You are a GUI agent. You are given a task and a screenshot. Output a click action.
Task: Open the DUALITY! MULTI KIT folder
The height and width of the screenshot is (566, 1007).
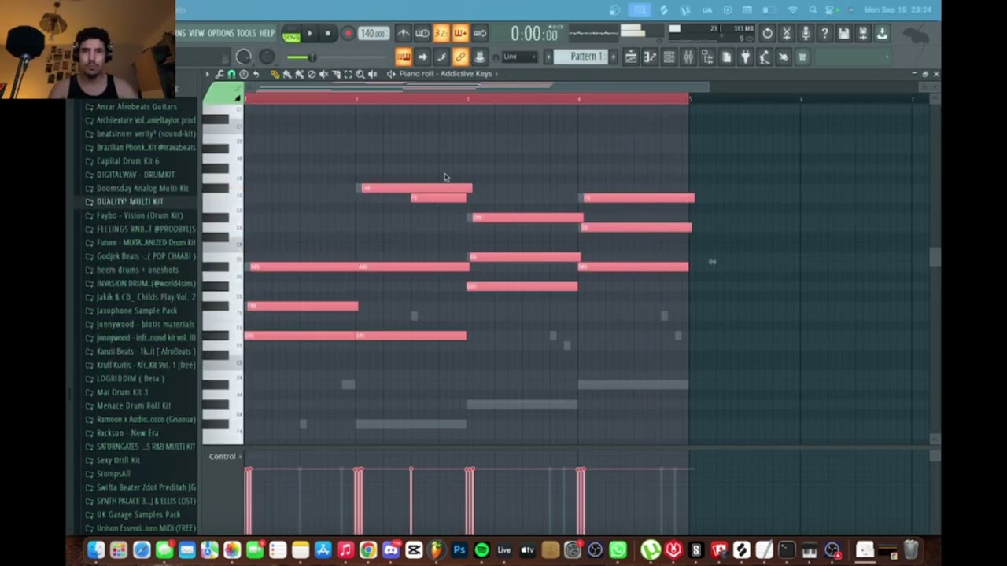(x=131, y=202)
